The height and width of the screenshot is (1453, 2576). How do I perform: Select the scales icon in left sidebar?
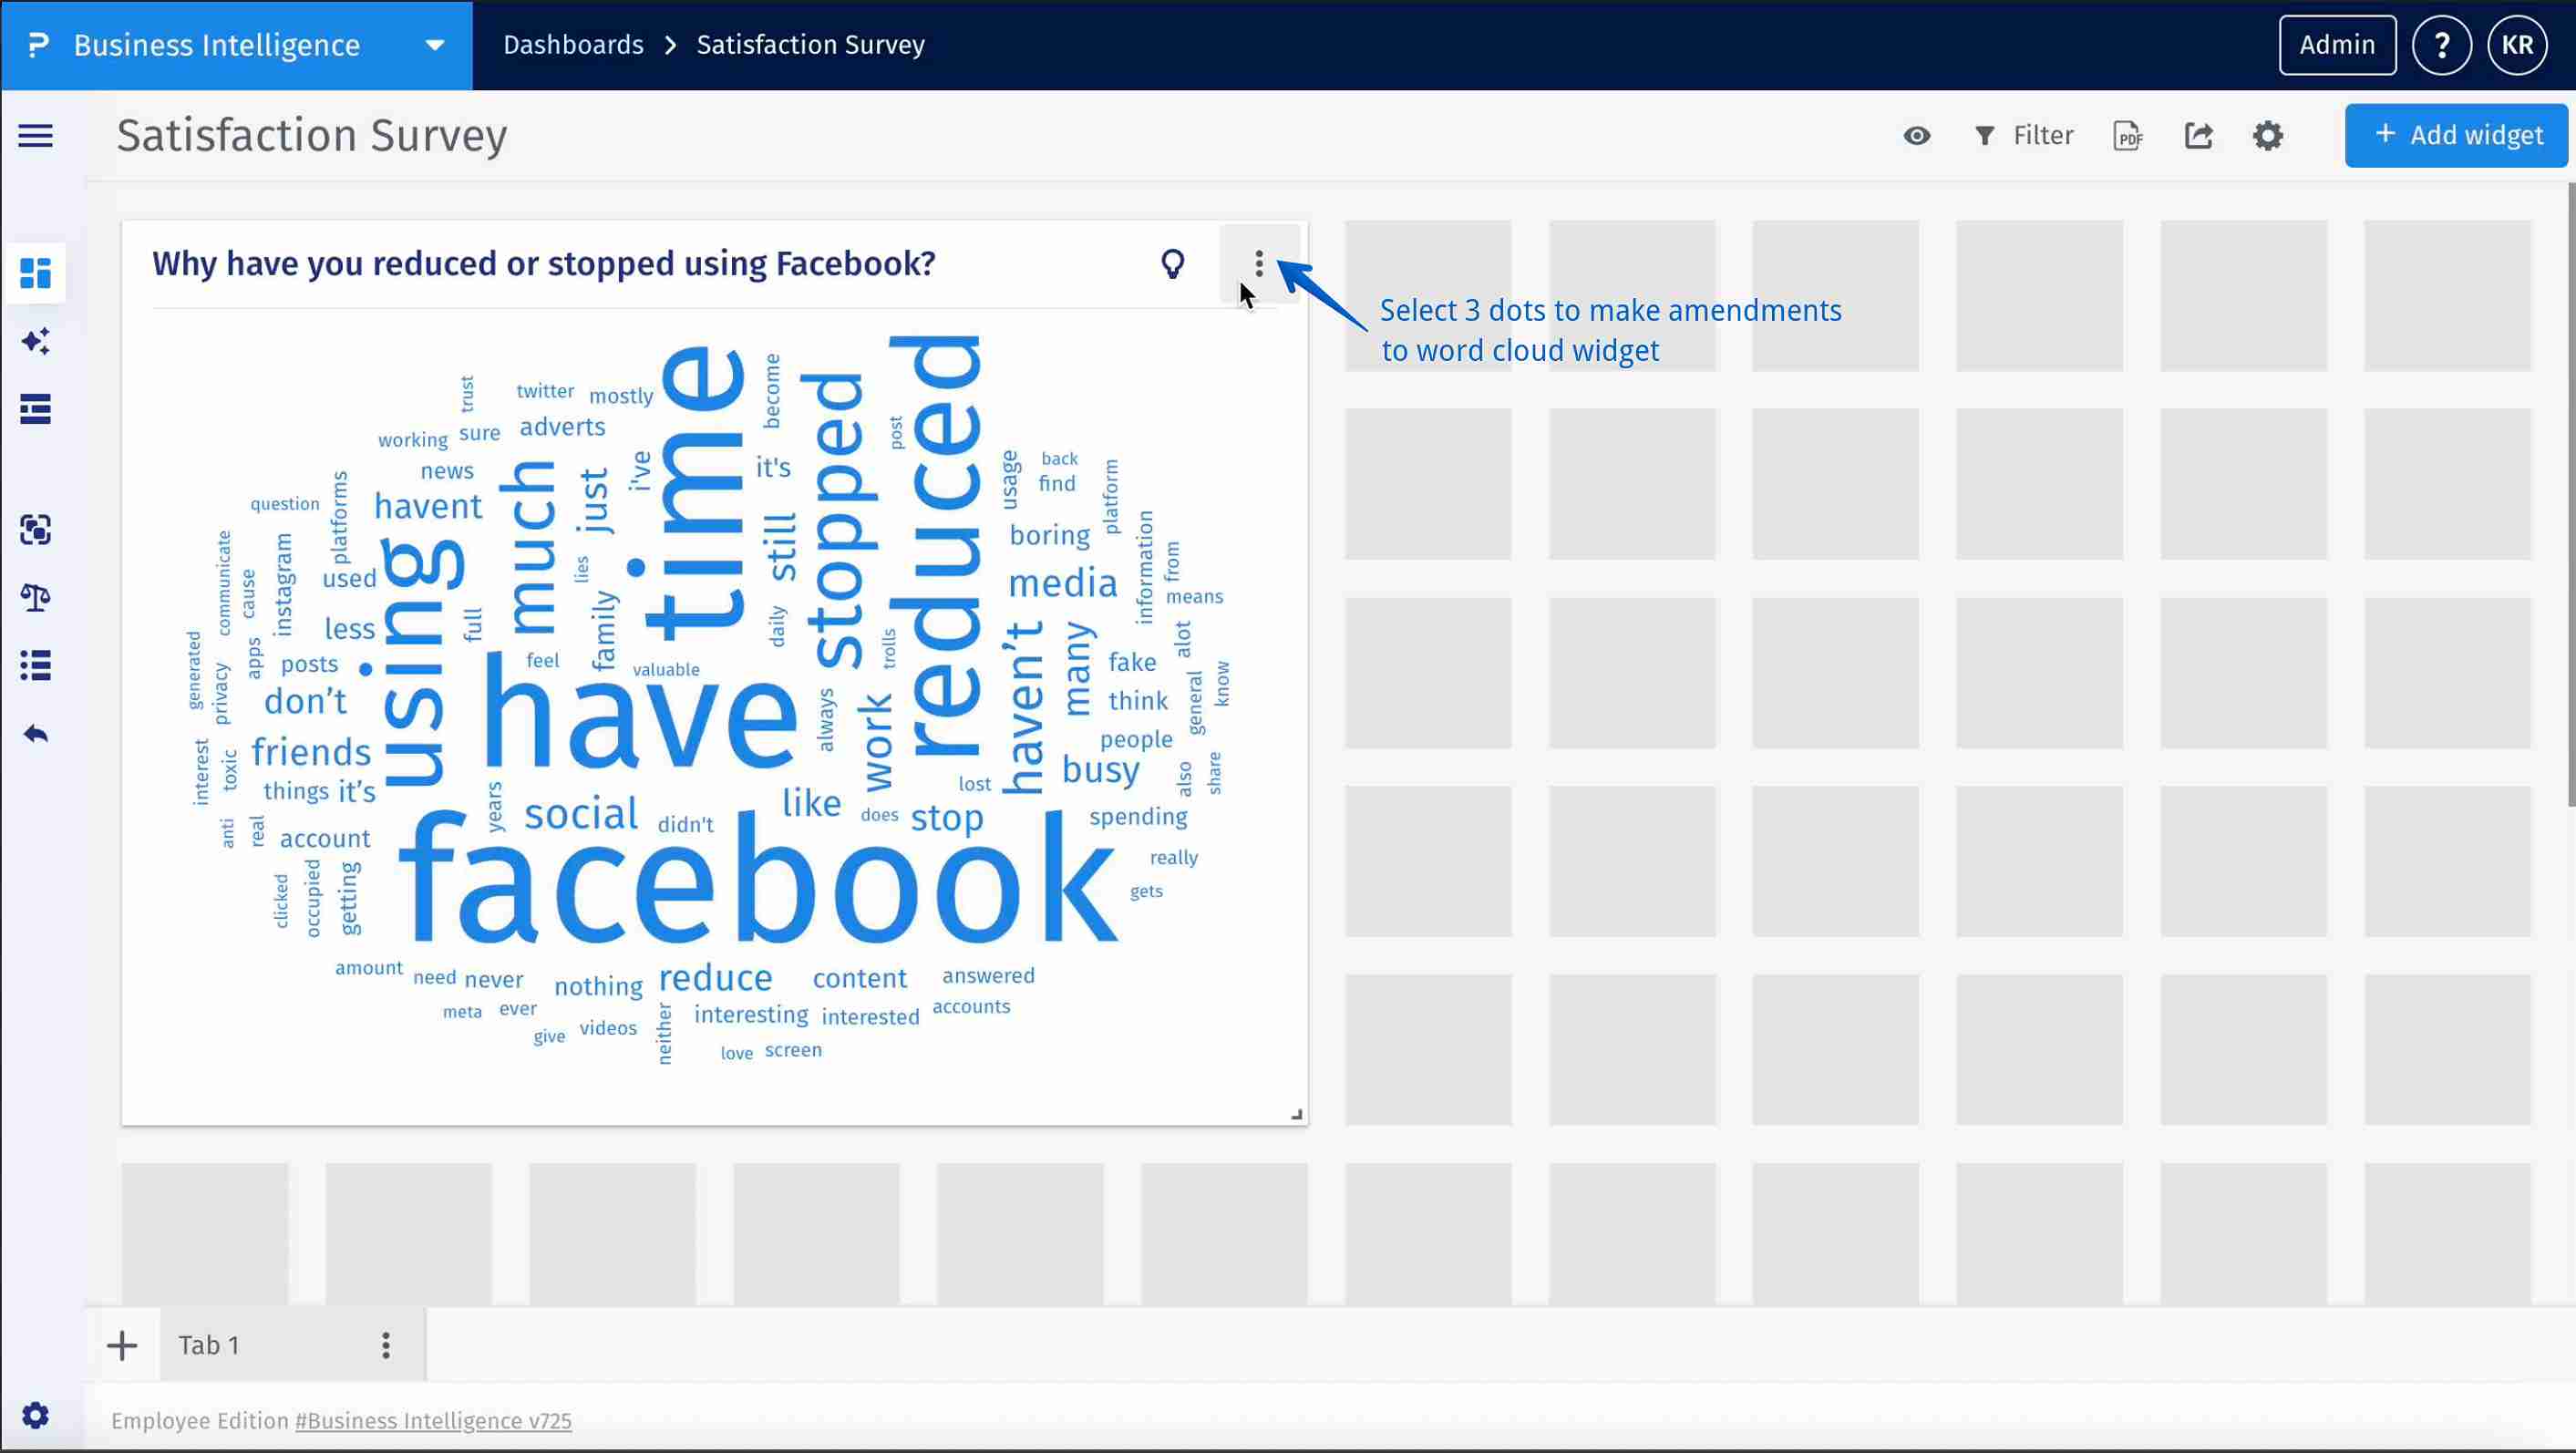tap(35, 598)
